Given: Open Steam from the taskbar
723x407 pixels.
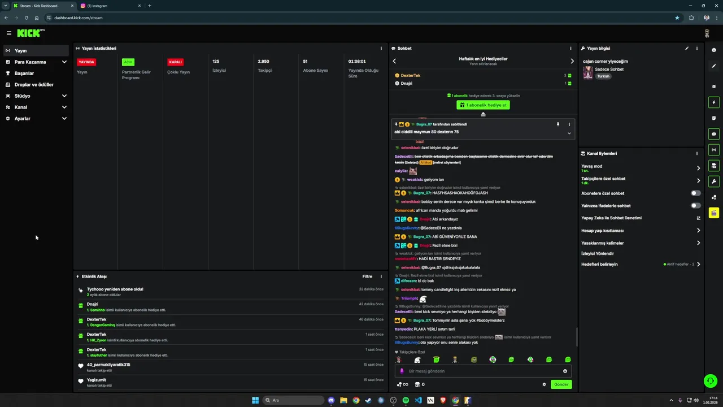Looking at the screenshot, I should pyautogui.click(x=368, y=400).
